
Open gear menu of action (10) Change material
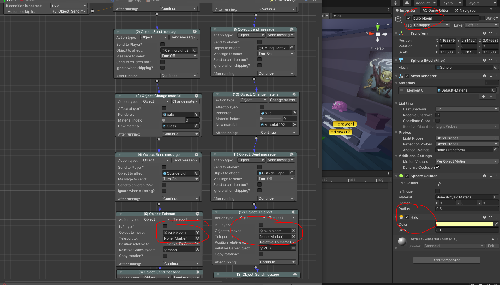[294, 94]
